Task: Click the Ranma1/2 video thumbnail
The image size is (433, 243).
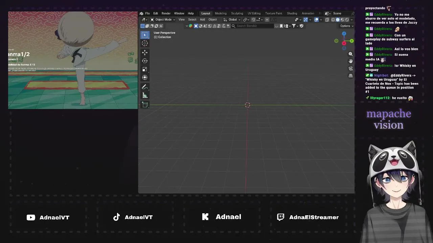Action: [x=73, y=60]
